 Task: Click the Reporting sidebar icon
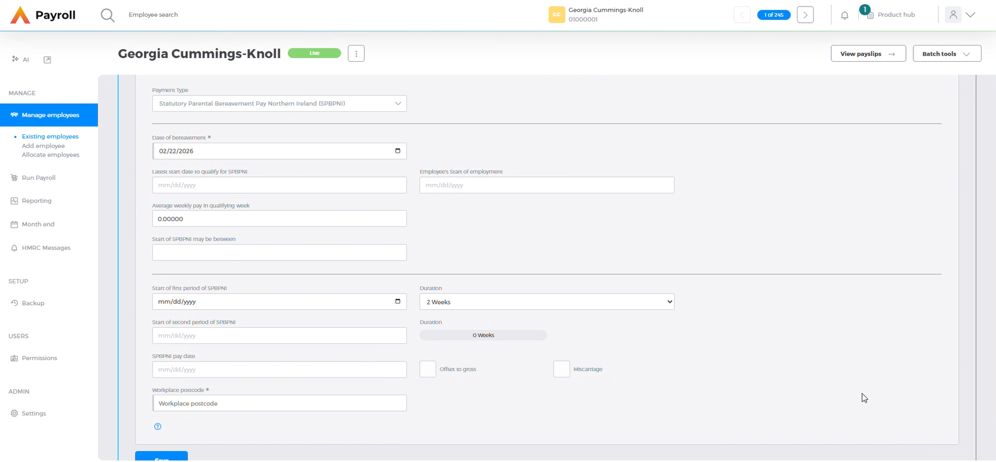click(x=14, y=201)
